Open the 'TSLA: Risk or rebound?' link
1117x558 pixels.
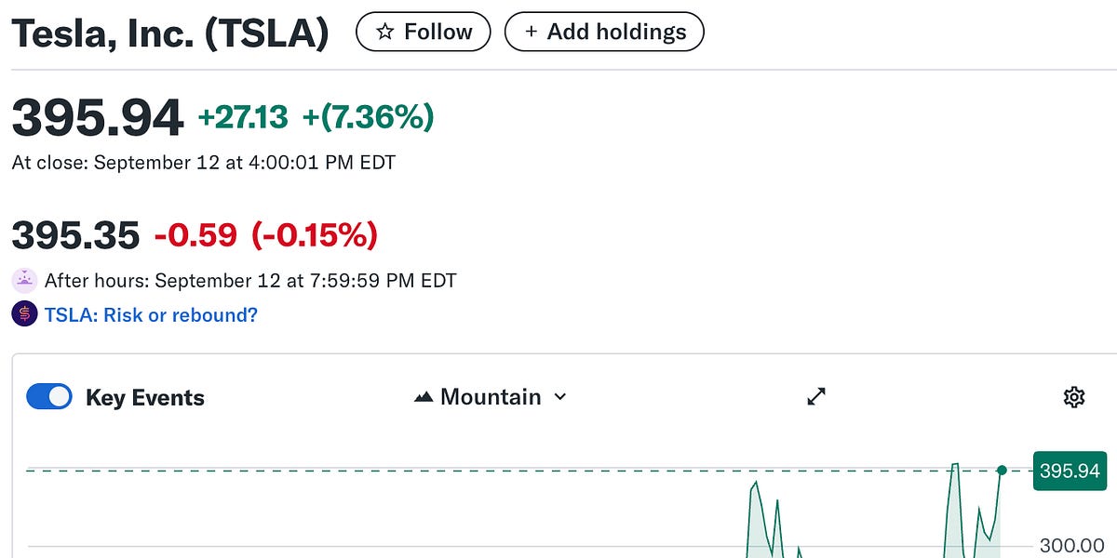click(151, 314)
